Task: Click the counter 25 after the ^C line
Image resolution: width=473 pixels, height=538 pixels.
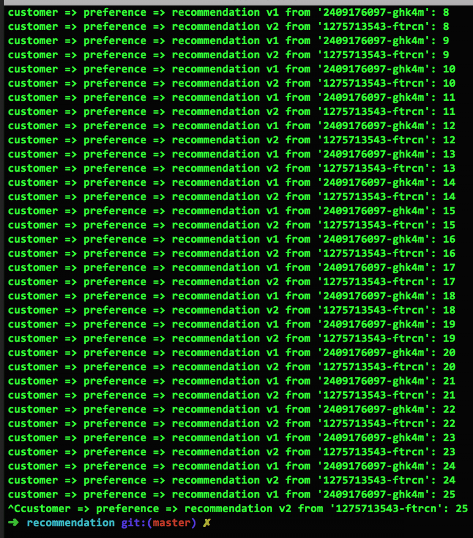Action: point(461,509)
